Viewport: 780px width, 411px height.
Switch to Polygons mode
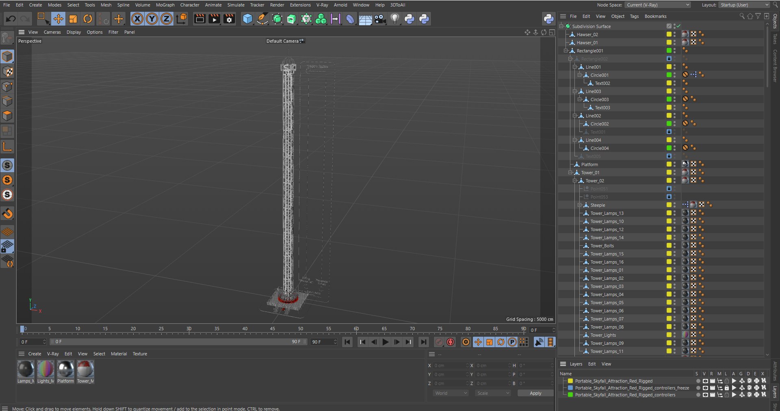[x=7, y=116]
